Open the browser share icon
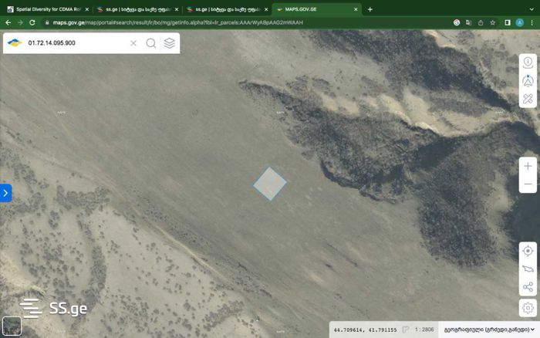 coord(481,22)
